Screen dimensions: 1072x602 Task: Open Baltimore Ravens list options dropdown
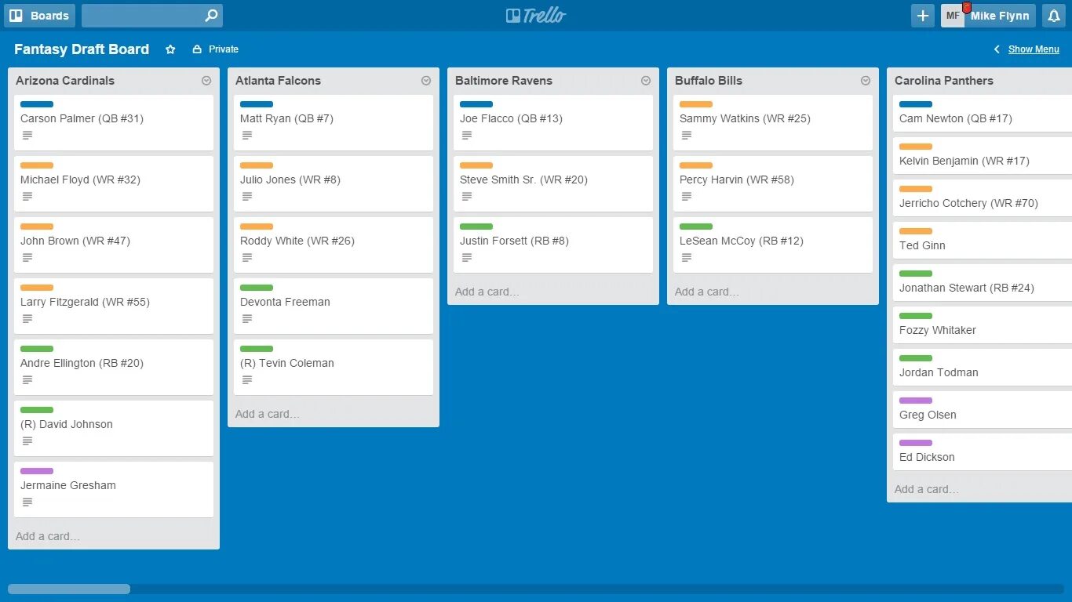click(646, 81)
